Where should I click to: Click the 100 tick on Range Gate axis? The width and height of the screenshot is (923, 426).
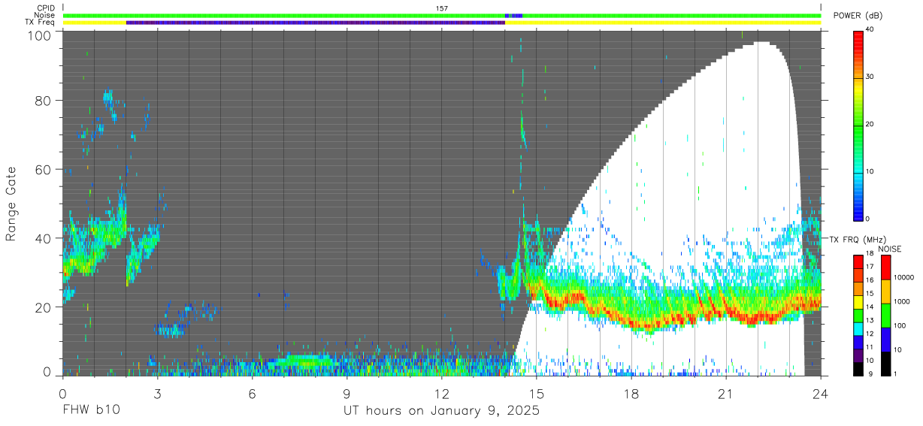(x=41, y=35)
